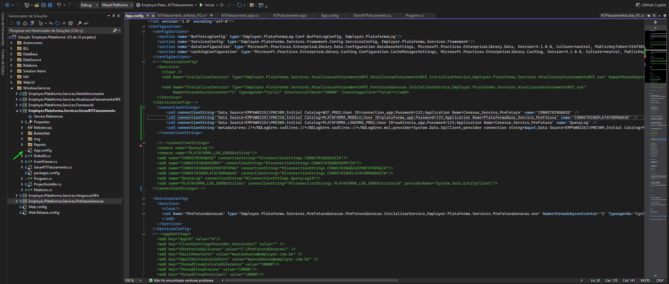Undo the last edit
Screen dimensions: 669x284
pos(59,5)
